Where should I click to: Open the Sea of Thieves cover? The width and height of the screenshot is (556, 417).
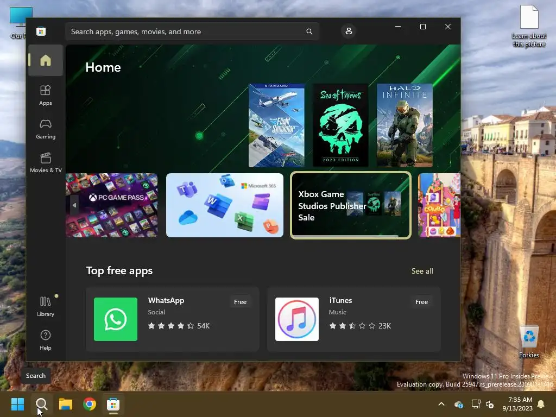(340, 125)
